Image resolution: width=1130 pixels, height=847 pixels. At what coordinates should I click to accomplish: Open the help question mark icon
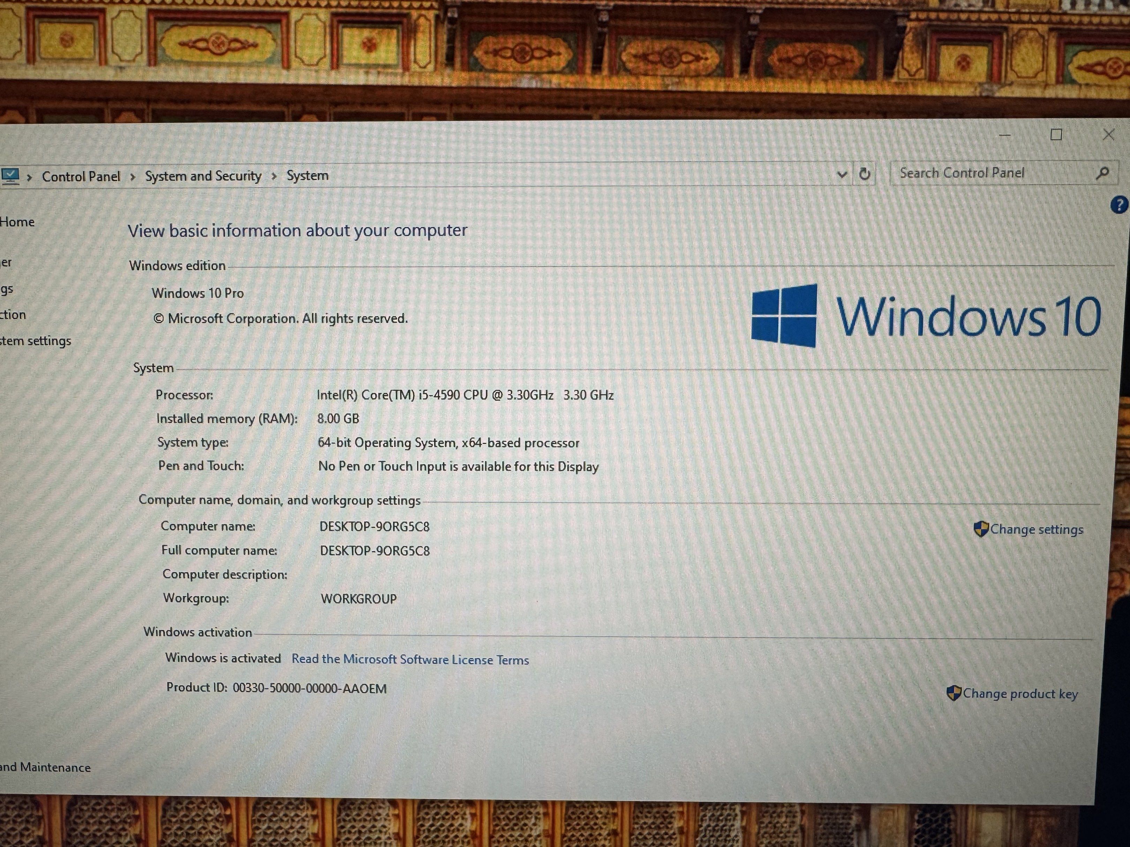point(1119,205)
